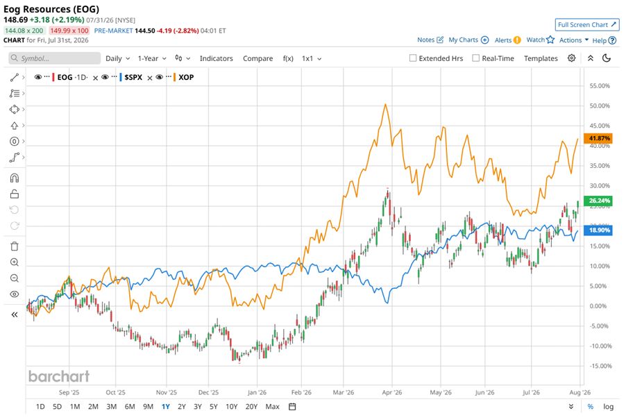Click the Full Screen Chart button
Viewport: 626px width, 420px height.
587,25
